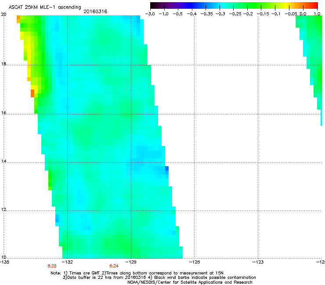Click the colorbar label -0.4

(x=192, y=14)
